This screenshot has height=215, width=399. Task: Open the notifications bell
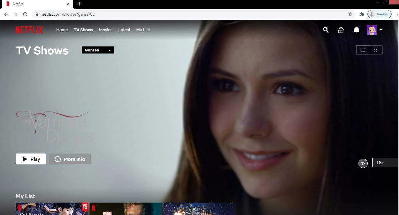coord(356,30)
